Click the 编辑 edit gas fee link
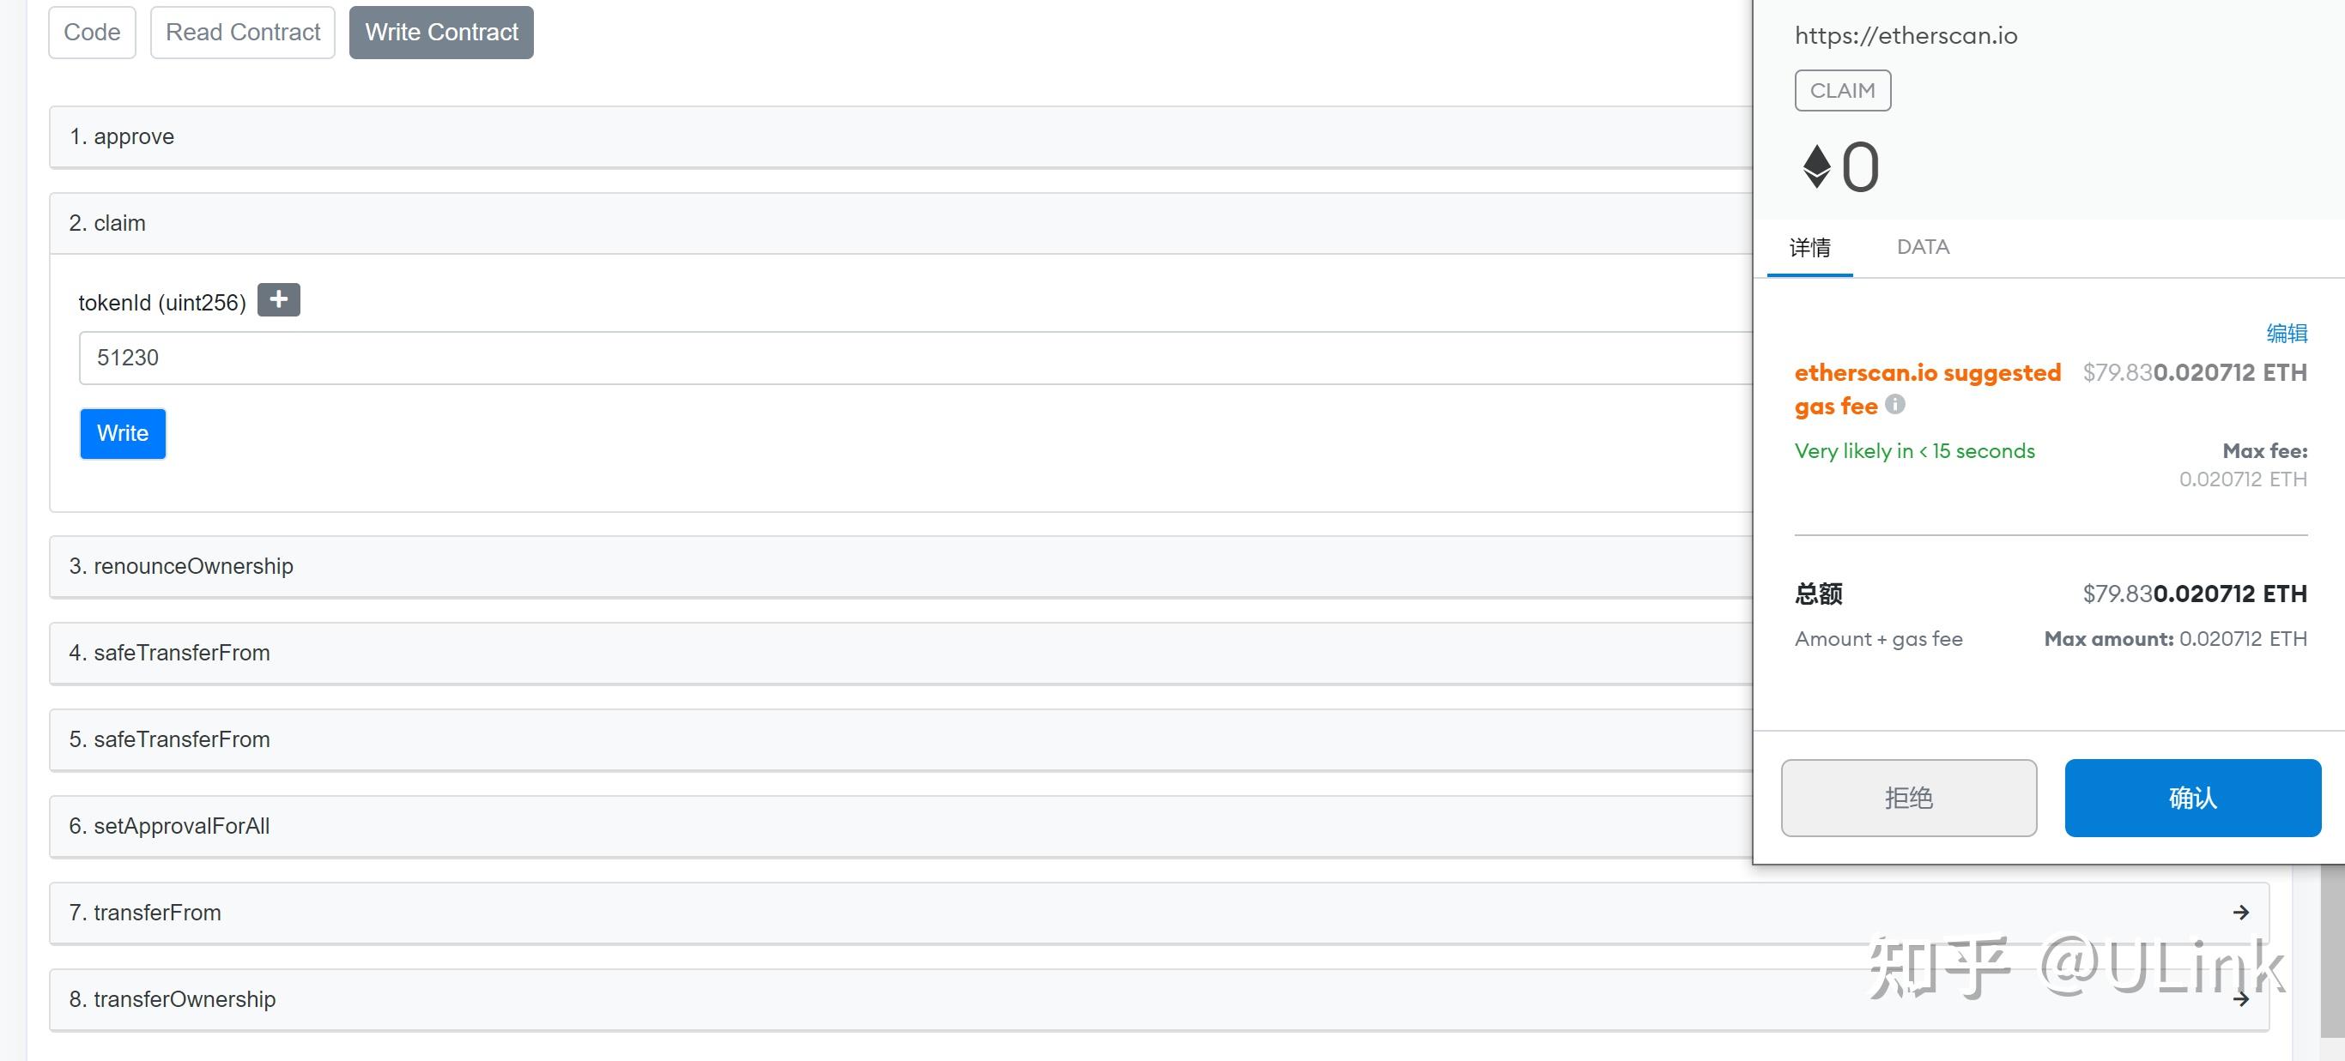 tap(2286, 333)
